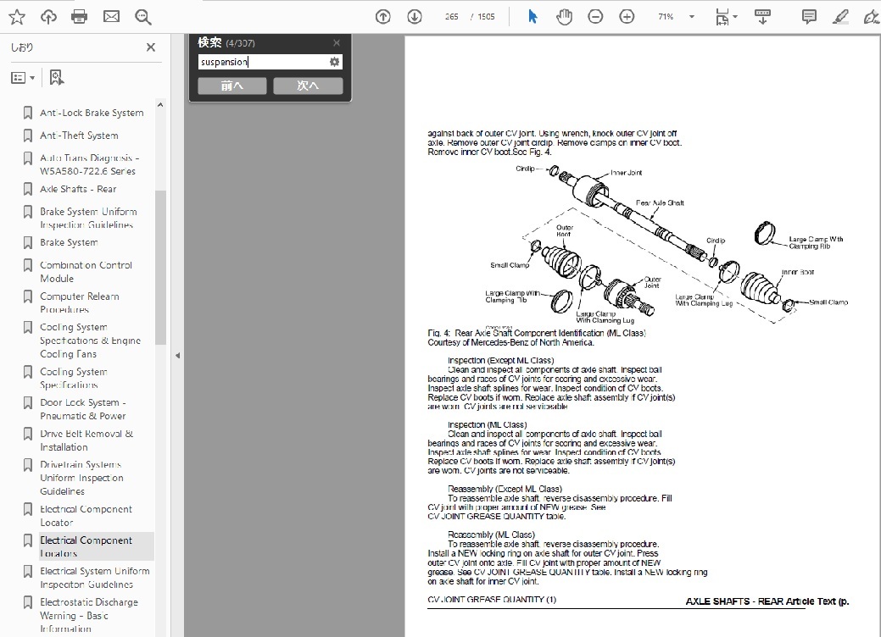Click the bookmarks panel scrollbar thumb

pos(160,267)
